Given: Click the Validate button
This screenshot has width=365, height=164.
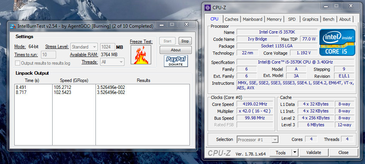Looking at the screenshot, I should [x=314, y=152].
